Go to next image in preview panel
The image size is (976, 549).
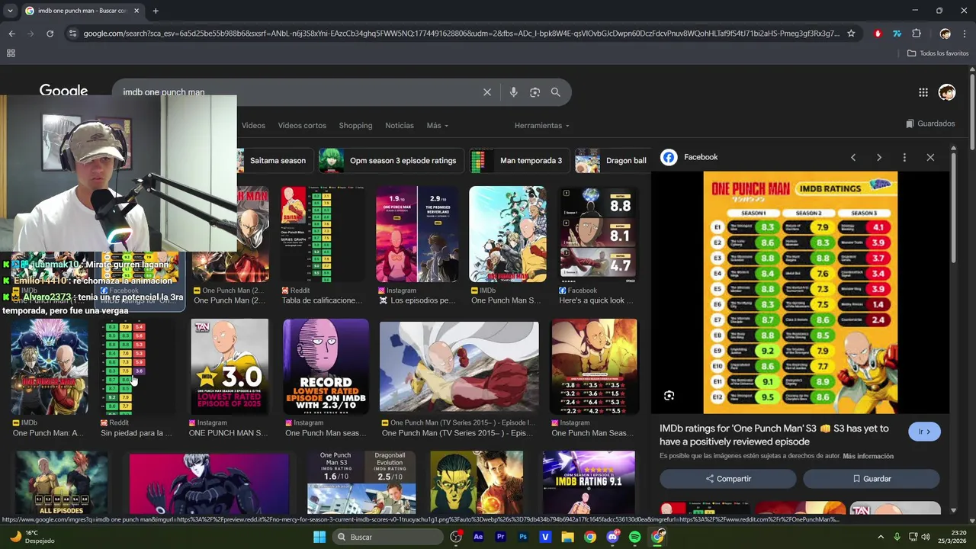(x=878, y=157)
